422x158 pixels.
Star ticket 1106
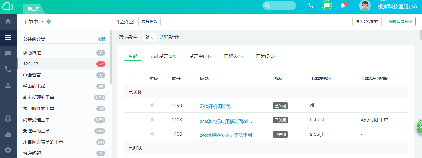pyautogui.click(x=152, y=134)
